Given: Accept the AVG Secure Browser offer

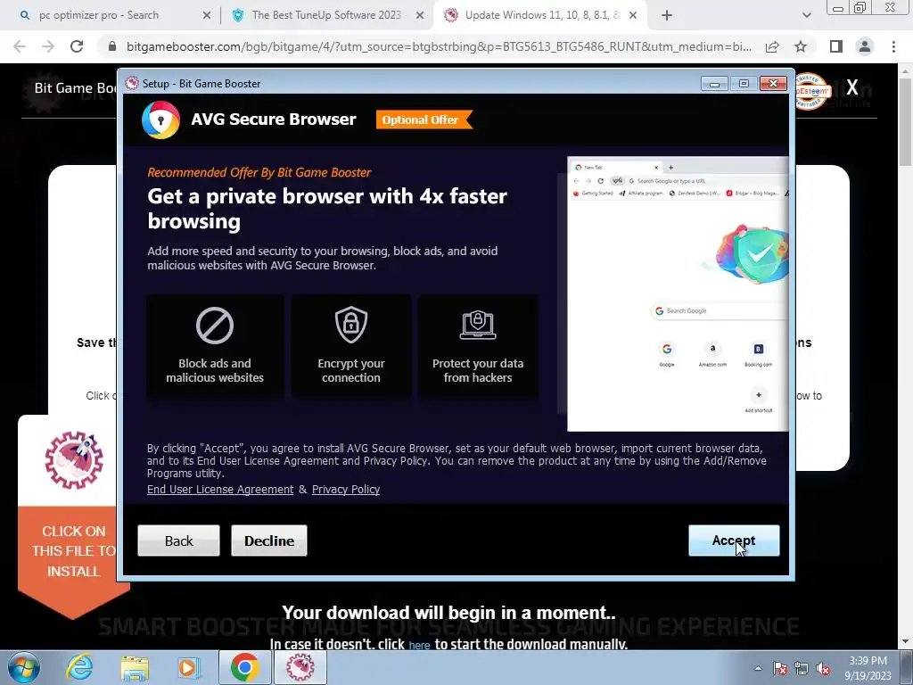Looking at the screenshot, I should click(734, 541).
